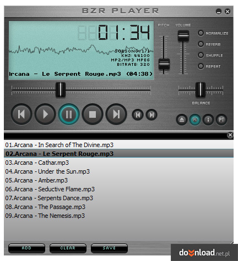
Task: Click the play button
Action: [45, 114]
